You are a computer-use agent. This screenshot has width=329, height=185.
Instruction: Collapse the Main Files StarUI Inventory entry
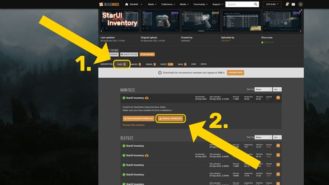[278, 98]
